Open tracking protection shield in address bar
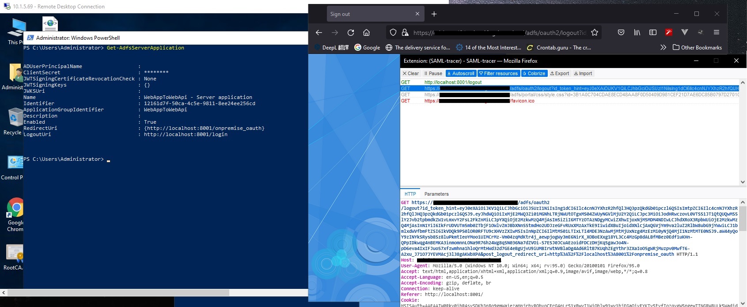Image resolution: width=747 pixels, height=307 pixels. 393,33
